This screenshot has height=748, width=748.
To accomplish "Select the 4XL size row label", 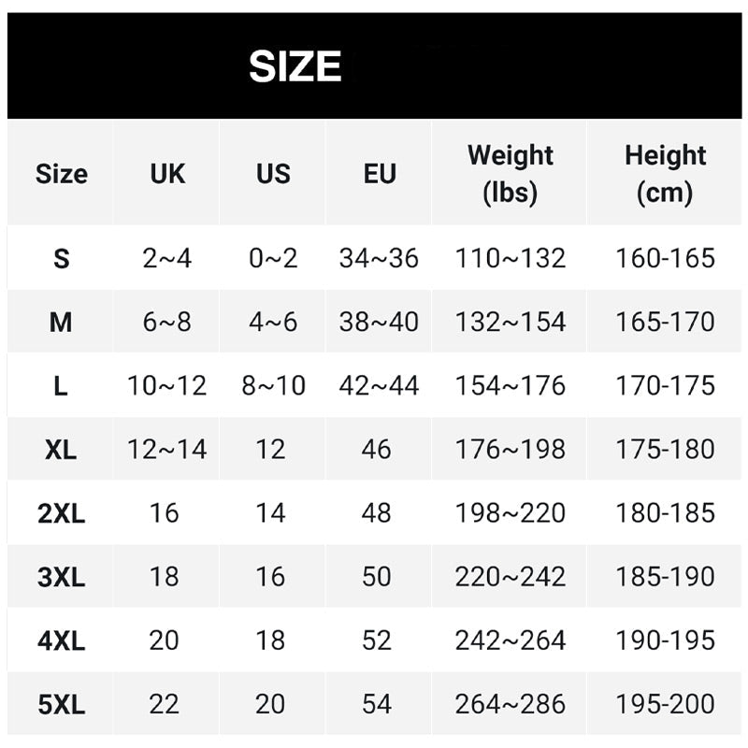I will point(61,640).
